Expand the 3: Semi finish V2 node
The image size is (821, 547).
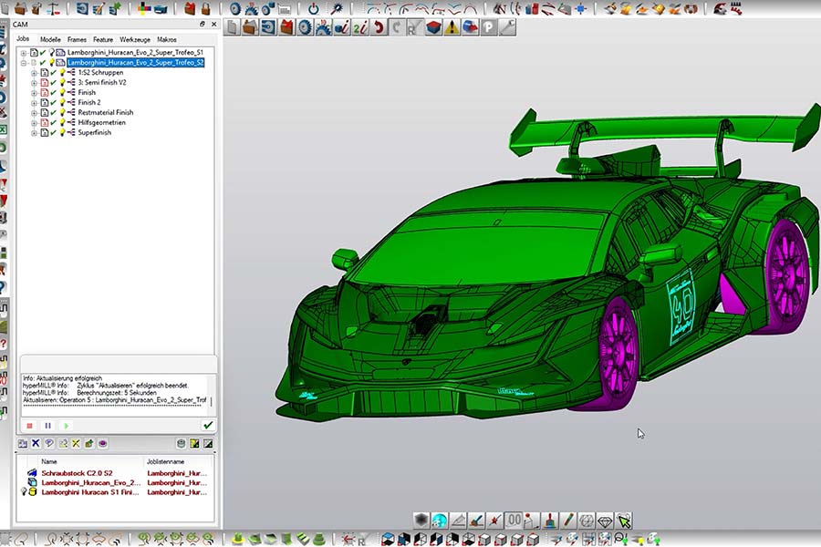point(34,83)
